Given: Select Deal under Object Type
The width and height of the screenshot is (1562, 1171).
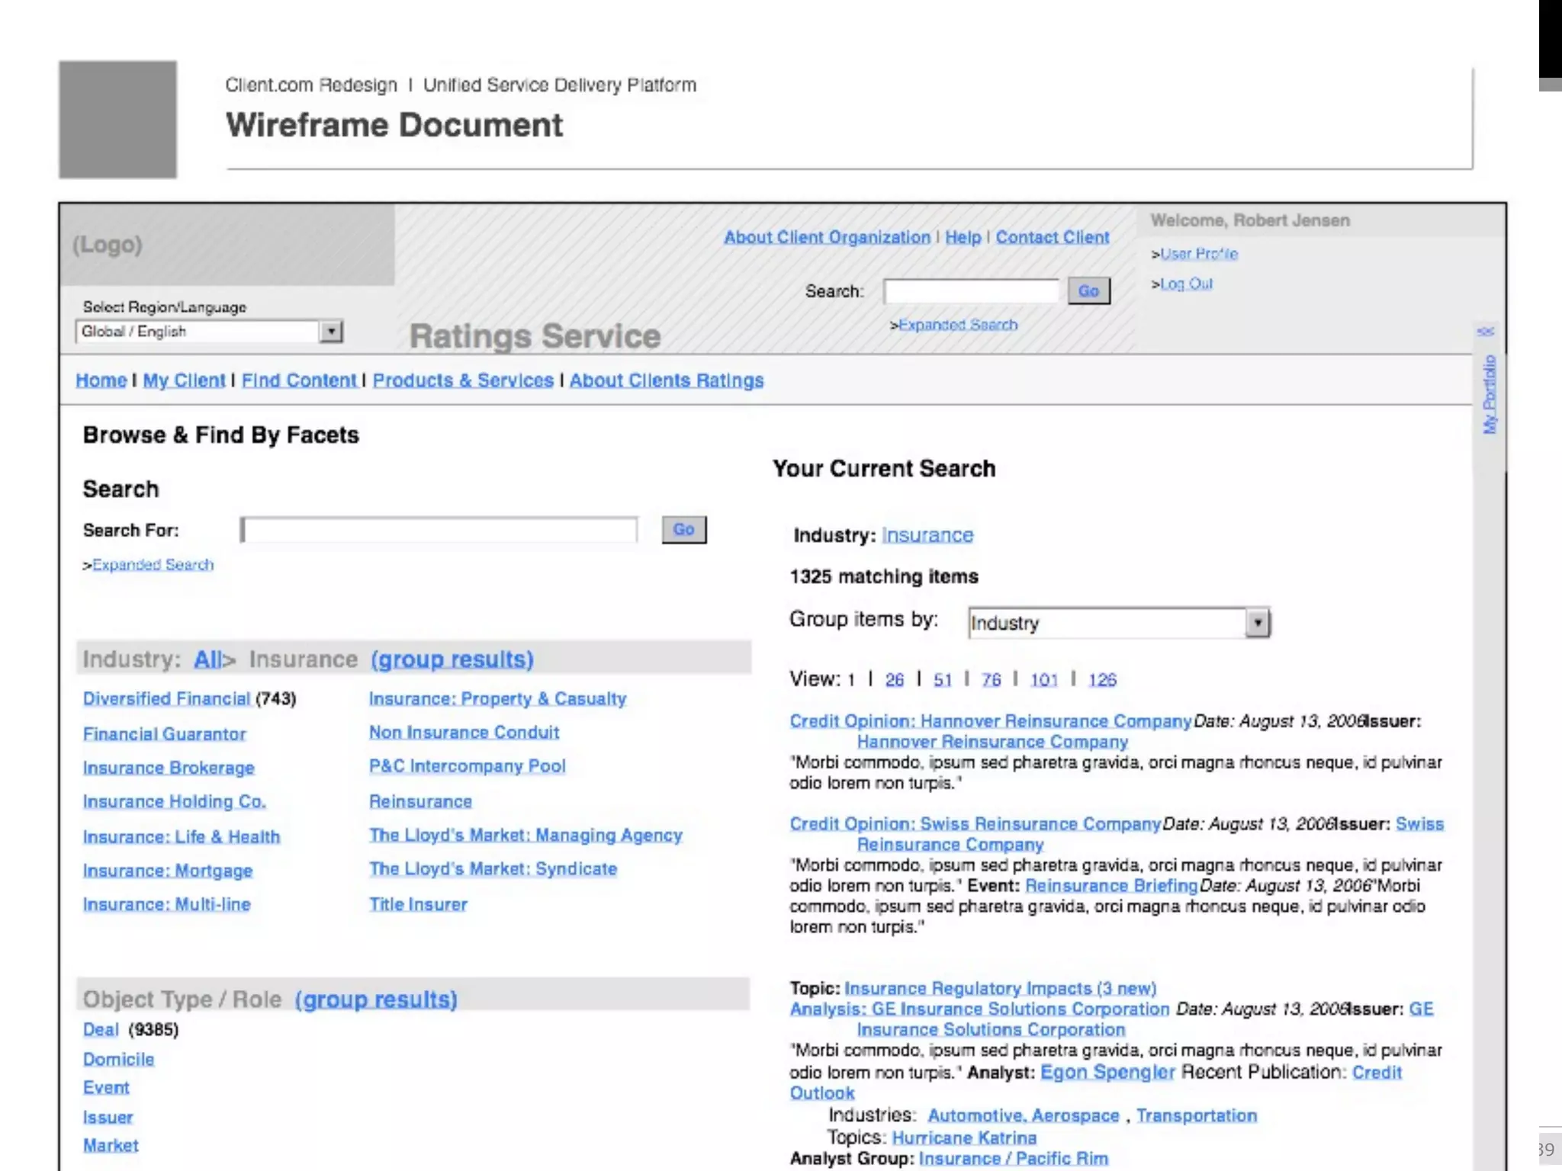Looking at the screenshot, I should (101, 1029).
